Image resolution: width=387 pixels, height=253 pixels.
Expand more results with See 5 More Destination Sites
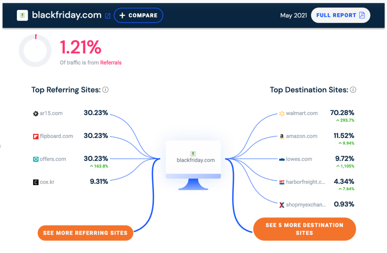pyautogui.click(x=304, y=229)
